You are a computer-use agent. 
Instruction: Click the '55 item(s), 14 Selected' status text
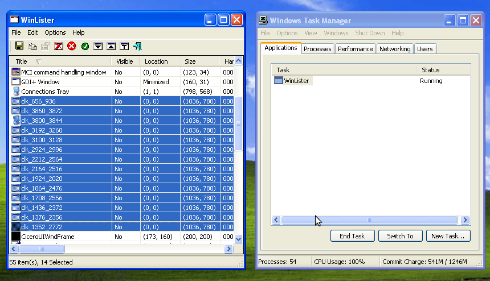(41, 262)
